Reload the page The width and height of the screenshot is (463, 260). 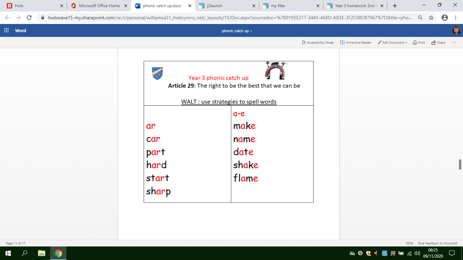pos(29,18)
